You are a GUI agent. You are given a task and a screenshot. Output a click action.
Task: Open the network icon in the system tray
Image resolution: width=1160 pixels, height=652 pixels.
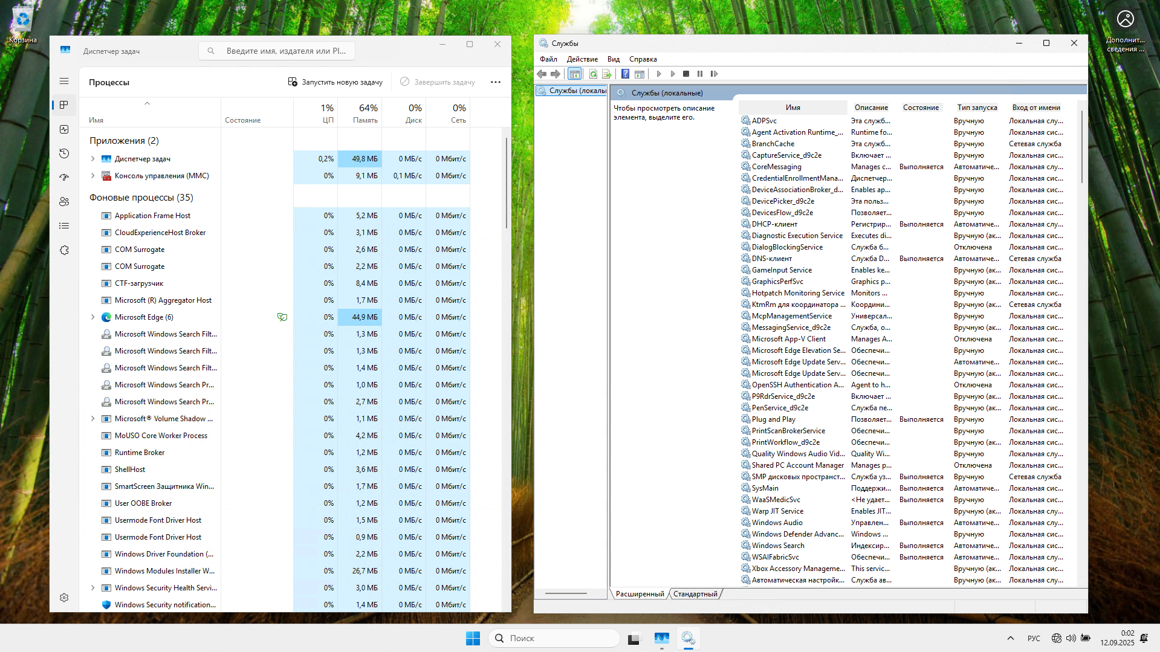(x=1056, y=638)
